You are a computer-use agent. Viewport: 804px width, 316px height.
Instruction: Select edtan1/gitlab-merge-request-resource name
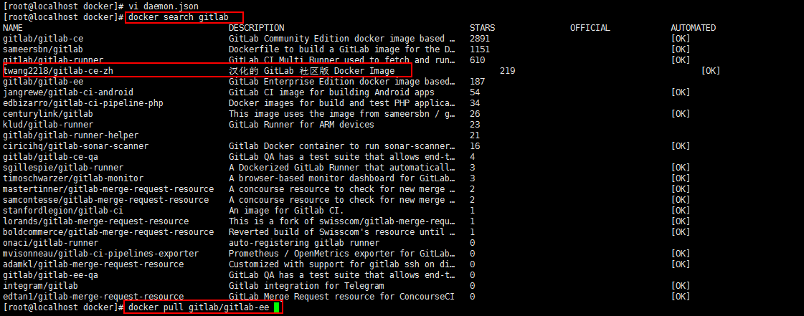pyautogui.click(x=93, y=297)
